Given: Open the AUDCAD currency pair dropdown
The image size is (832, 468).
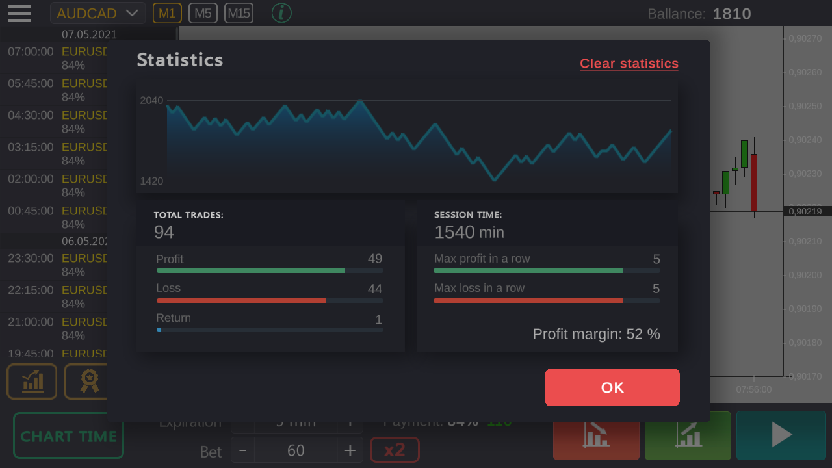Looking at the screenshot, I should pyautogui.click(x=97, y=12).
